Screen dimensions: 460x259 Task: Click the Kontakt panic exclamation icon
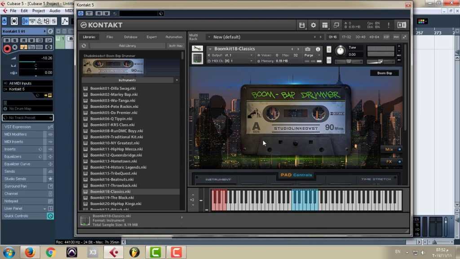(x=389, y=25)
